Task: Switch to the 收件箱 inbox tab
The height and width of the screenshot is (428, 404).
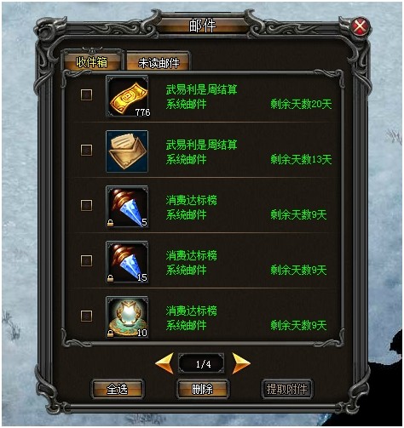Action: click(x=92, y=62)
